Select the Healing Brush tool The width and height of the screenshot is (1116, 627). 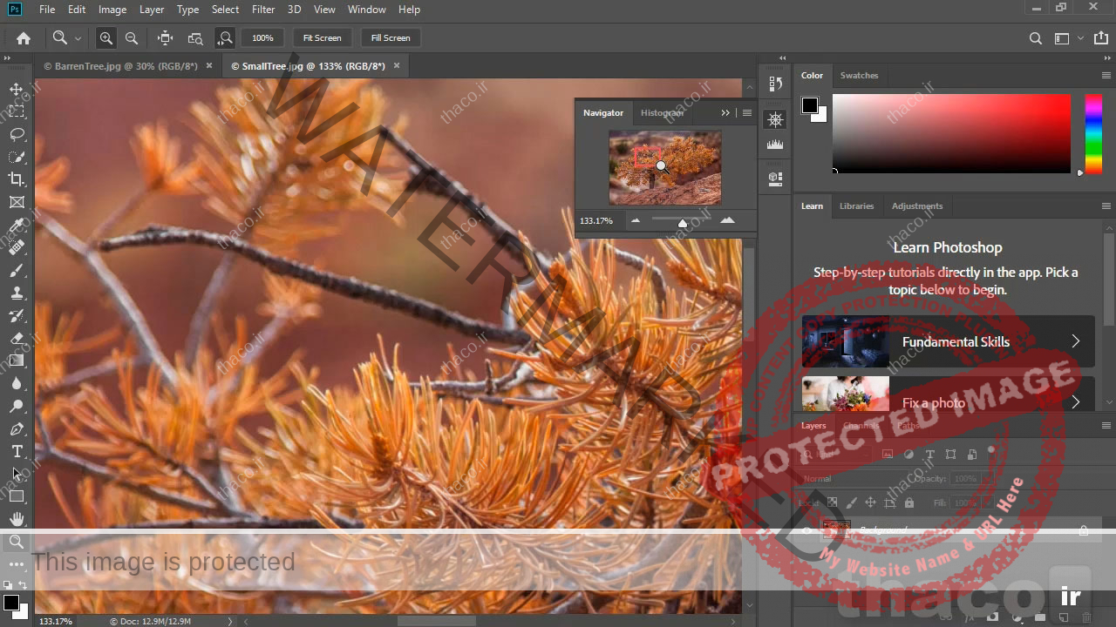(x=17, y=248)
